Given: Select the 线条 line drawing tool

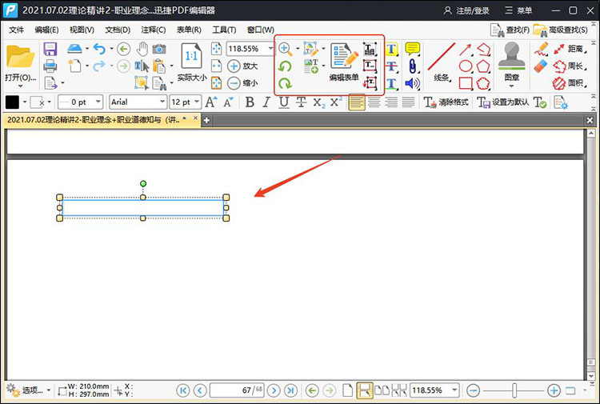Looking at the screenshot, I should (x=441, y=62).
